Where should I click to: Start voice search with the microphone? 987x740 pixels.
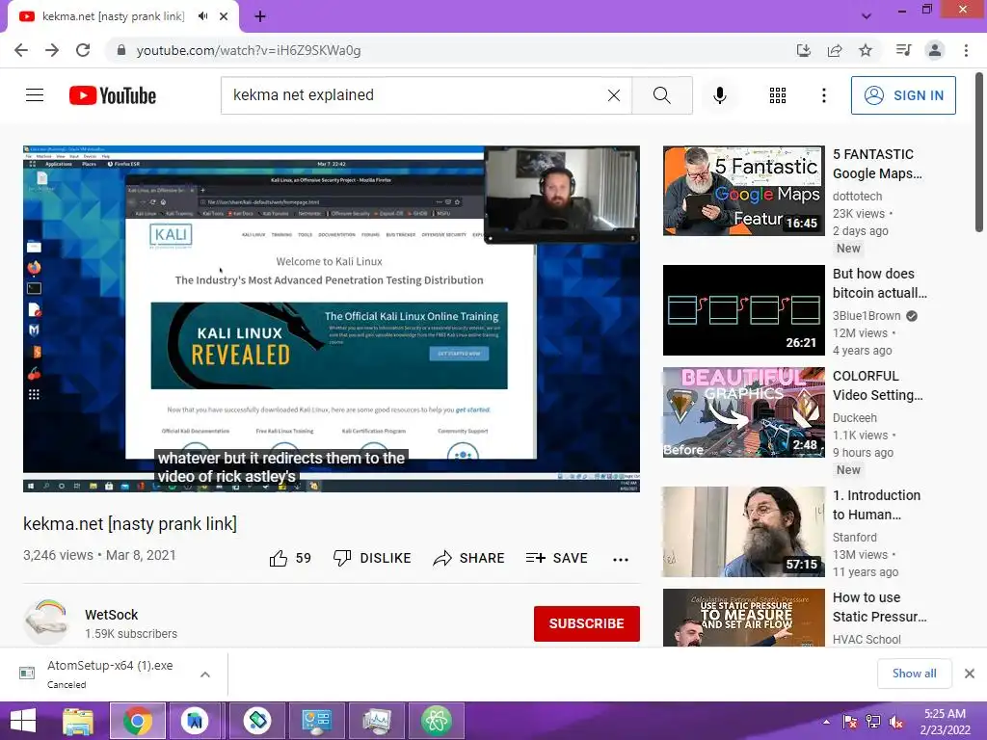point(719,95)
